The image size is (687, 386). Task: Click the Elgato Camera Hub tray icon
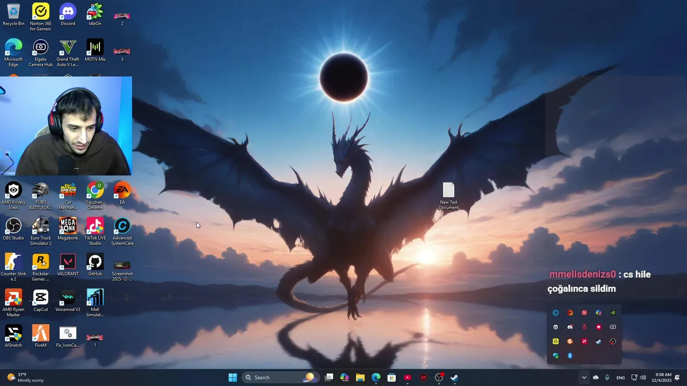tap(613, 327)
